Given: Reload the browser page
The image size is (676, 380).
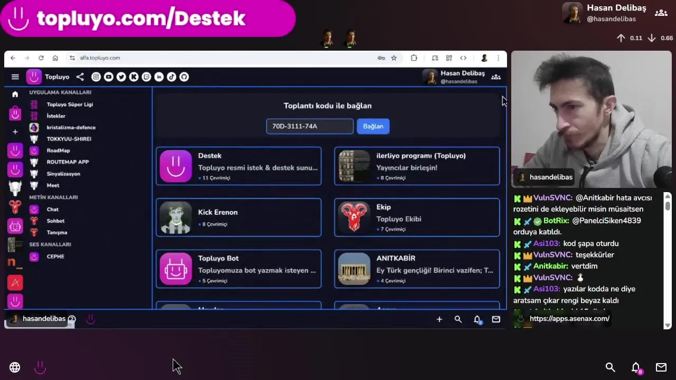Looking at the screenshot, I should point(41,58).
